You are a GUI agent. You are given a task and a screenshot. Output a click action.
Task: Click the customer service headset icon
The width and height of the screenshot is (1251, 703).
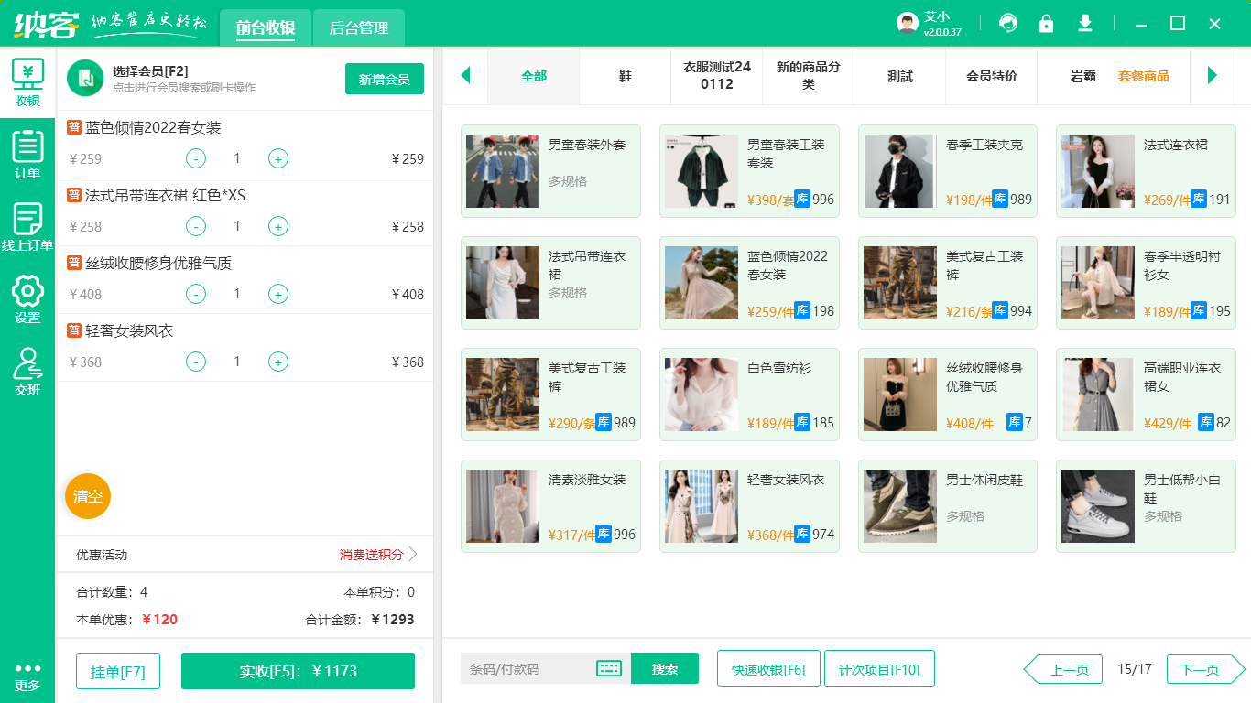1008,24
